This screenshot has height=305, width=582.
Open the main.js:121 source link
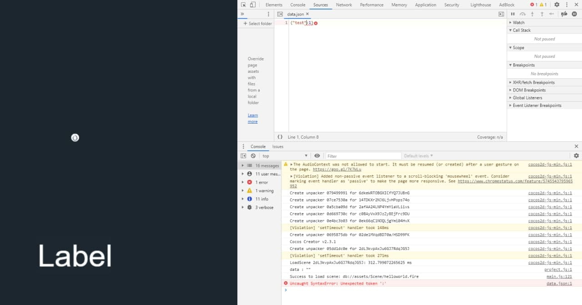[559, 276]
